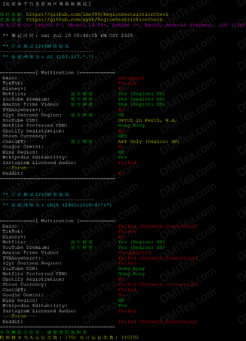The height and width of the screenshot is (341, 246).
Task: Click 'Failed (Network Connection)' beside IPv6 Steam Currency
Action: click(x=158, y=284)
